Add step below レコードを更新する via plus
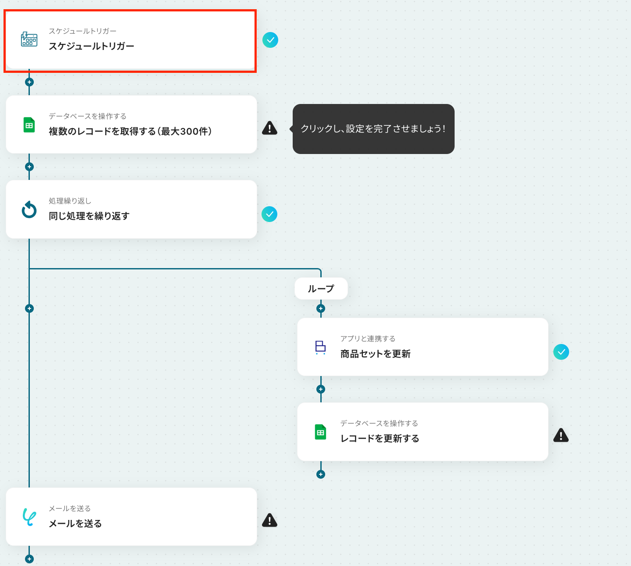Image resolution: width=631 pixels, height=566 pixels. (321, 474)
